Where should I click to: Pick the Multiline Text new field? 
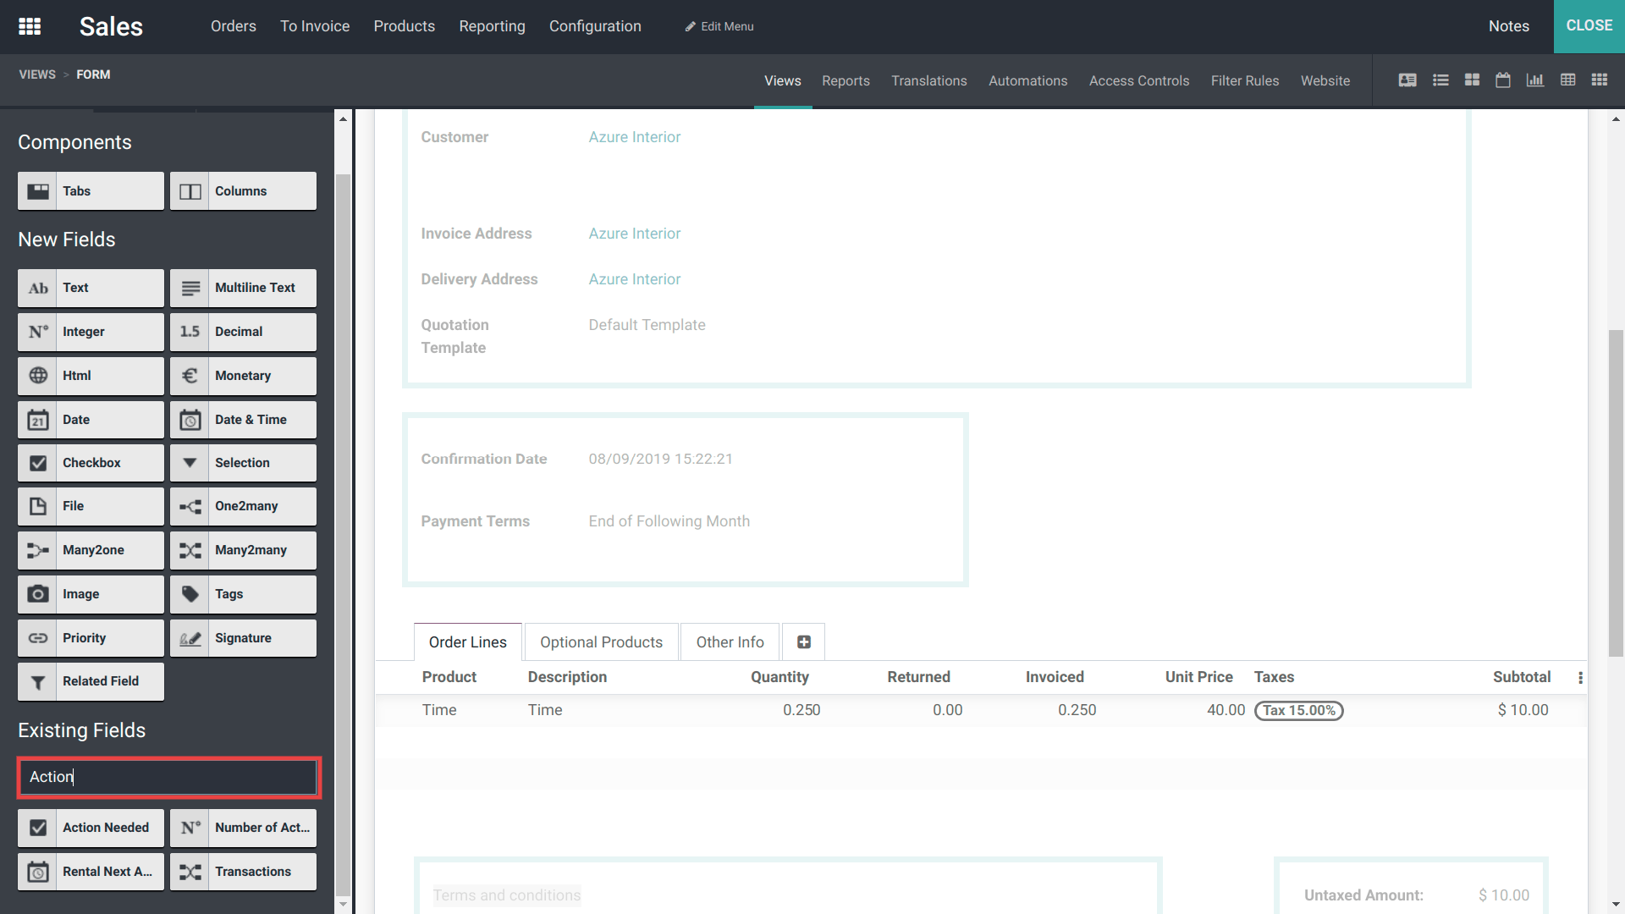(x=243, y=288)
